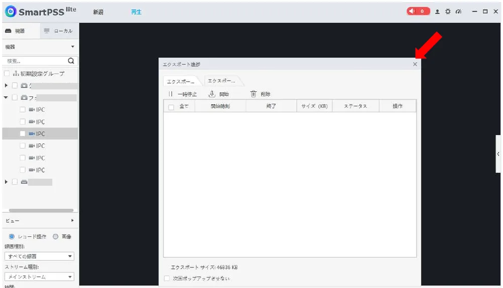Check the expanded フ device checkbox

[x=15, y=97]
